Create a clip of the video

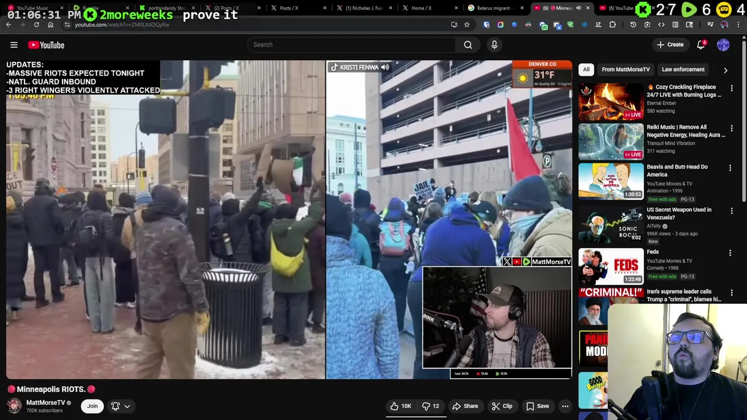tap(502, 406)
